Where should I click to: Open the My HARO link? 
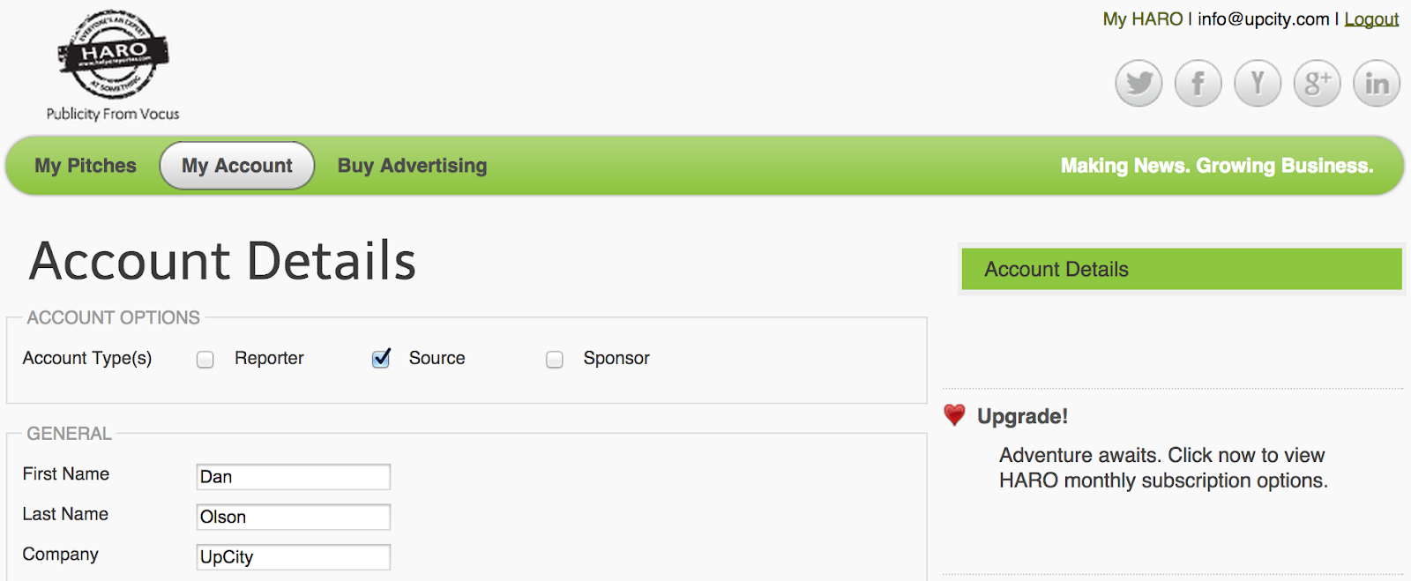(1142, 19)
